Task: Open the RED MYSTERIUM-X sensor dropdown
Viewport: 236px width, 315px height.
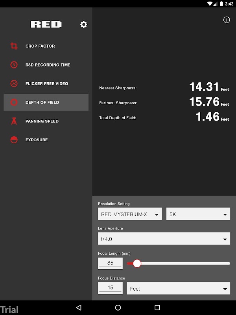Action: (130, 214)
